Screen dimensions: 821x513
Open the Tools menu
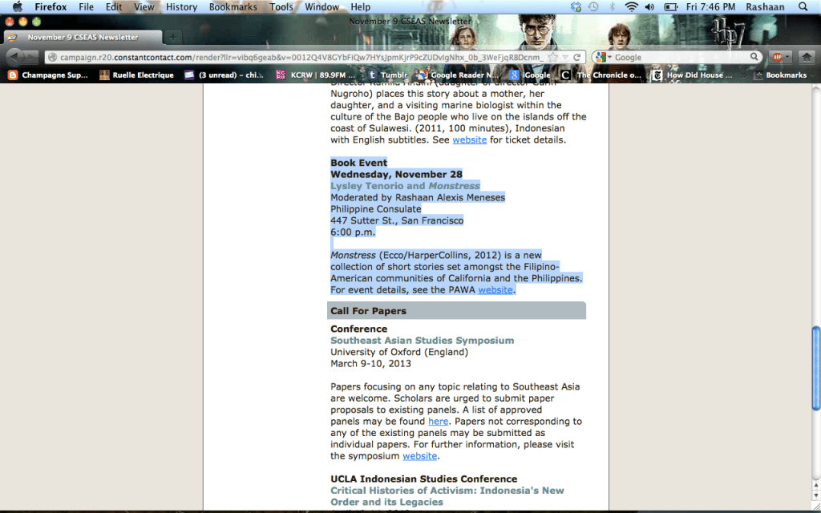pos(281,7)
